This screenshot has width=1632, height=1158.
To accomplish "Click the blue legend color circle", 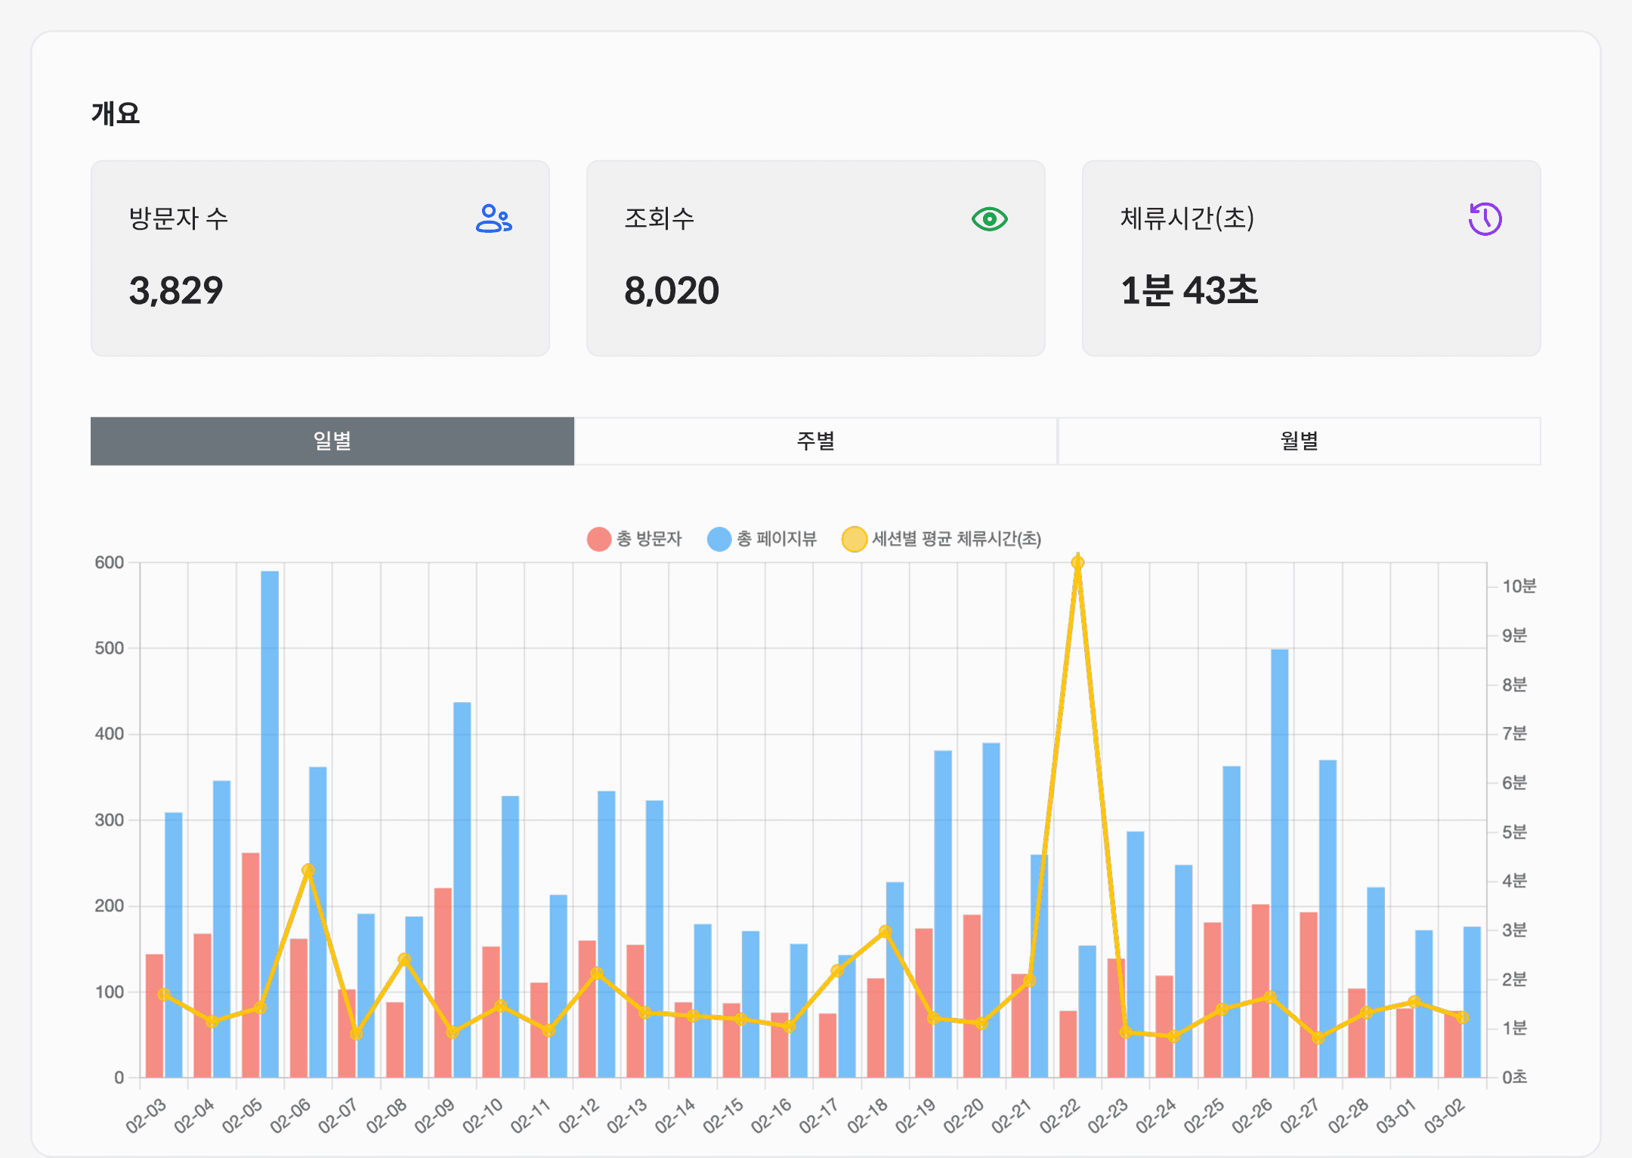I will (719, 539).
